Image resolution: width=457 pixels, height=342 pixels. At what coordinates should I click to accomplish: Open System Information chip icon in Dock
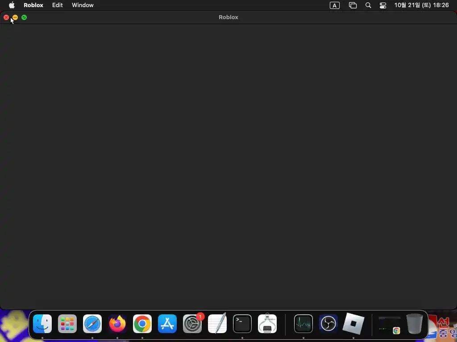point(267,323)
